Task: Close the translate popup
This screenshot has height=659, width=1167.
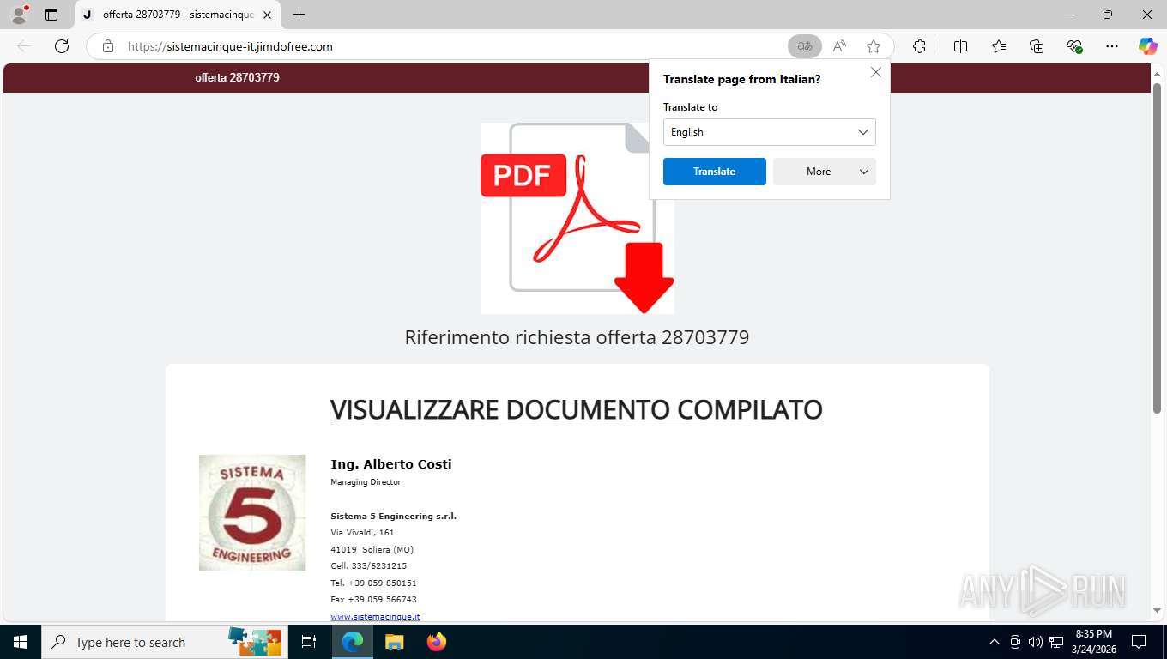Action: pos(876,72)
